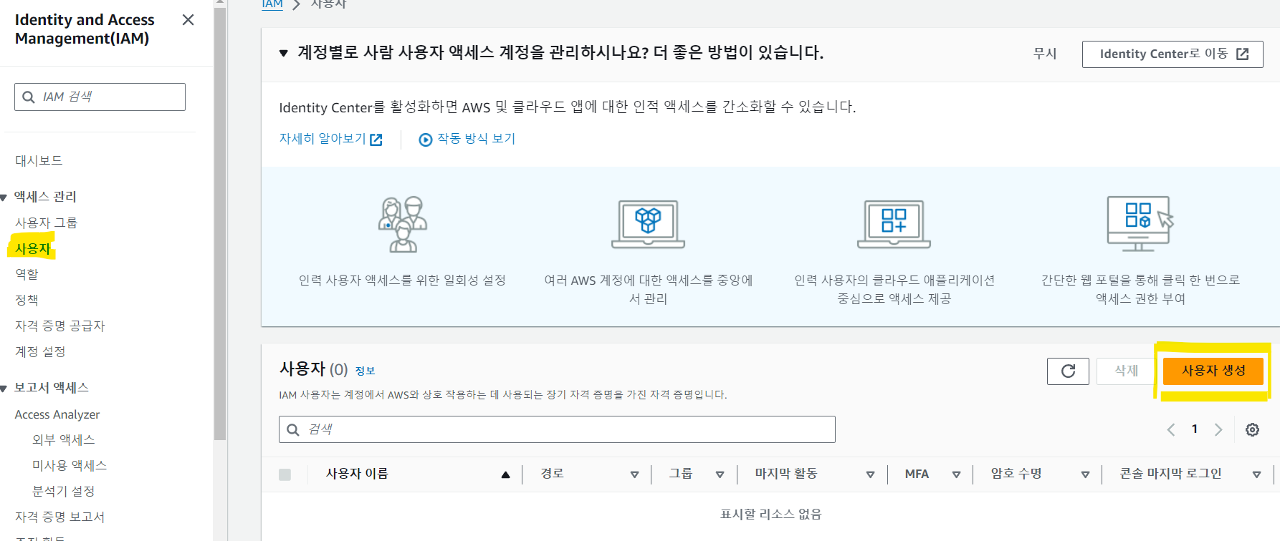
Task: Open 외부 액세스 under Access Analyzer
Action: point(64,439)
